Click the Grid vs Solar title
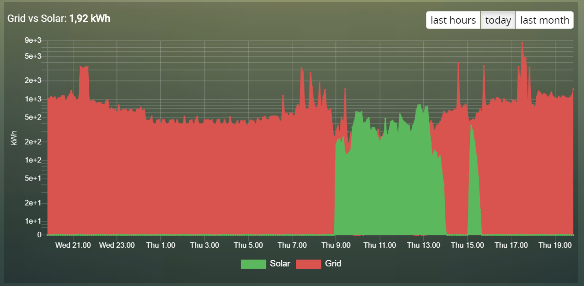The height and width of the screenshot is (286, 584). point(37,19)
